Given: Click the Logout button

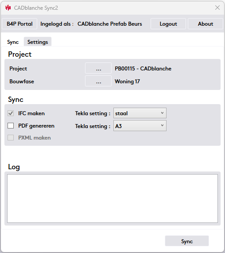Looking at the screenshot, I should click(x=168, y=24).
